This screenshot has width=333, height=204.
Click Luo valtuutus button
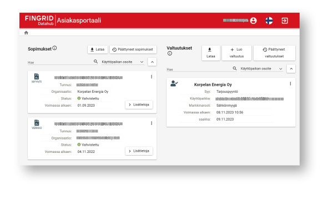[x=236, y=53]
